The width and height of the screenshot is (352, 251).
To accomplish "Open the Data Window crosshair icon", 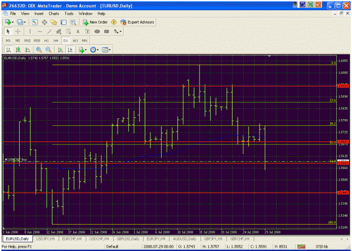I will (x=44, y=22).
